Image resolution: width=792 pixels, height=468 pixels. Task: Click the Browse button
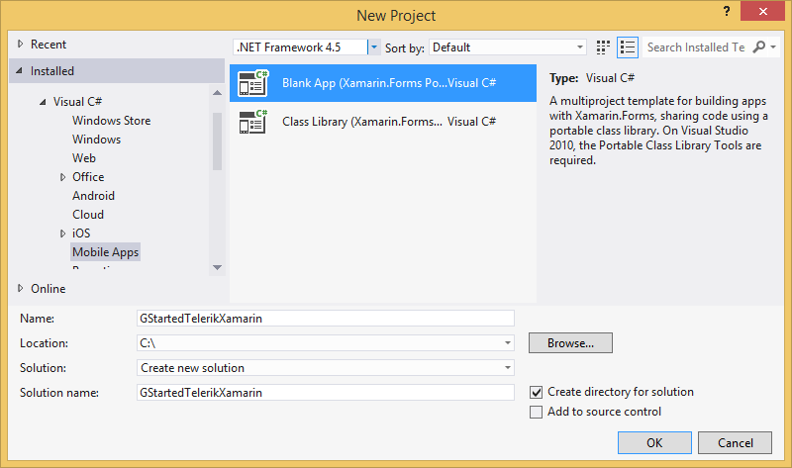click(570, 343)
